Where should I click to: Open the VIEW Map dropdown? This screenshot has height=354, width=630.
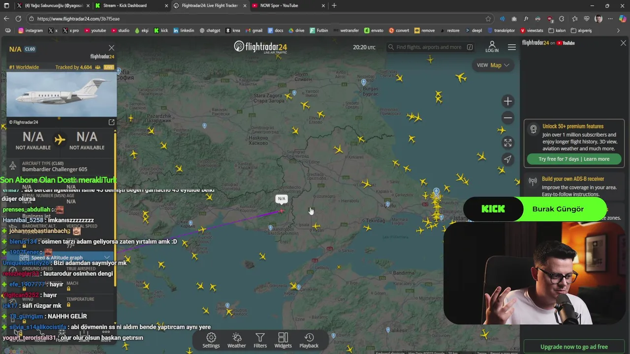pos(493,65)
